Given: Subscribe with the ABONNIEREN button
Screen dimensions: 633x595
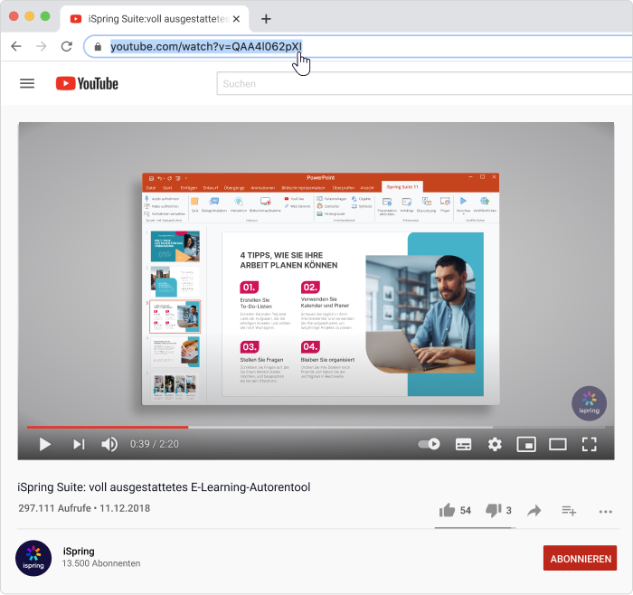Looking at the screenshot, I should [x=580, y=558].
